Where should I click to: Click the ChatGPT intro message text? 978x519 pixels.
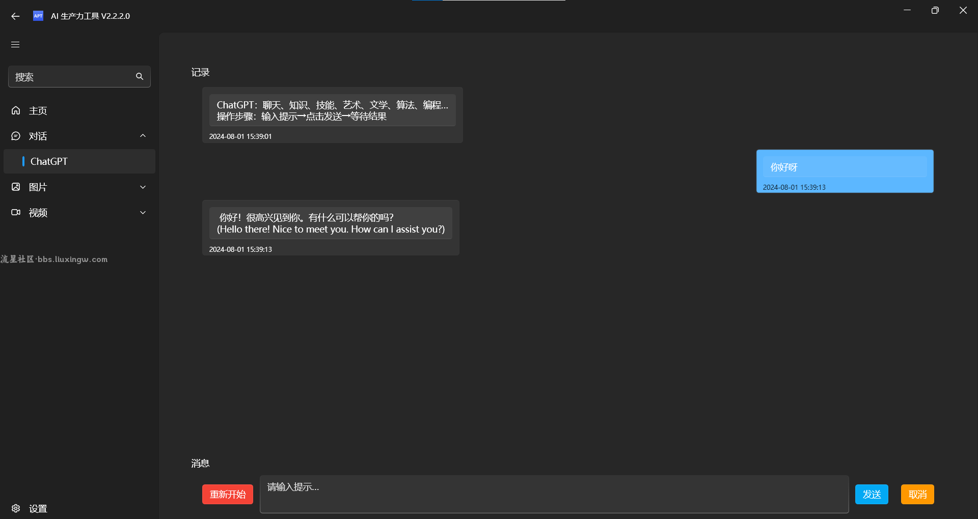pyautogui.click(x=333, y=110)
